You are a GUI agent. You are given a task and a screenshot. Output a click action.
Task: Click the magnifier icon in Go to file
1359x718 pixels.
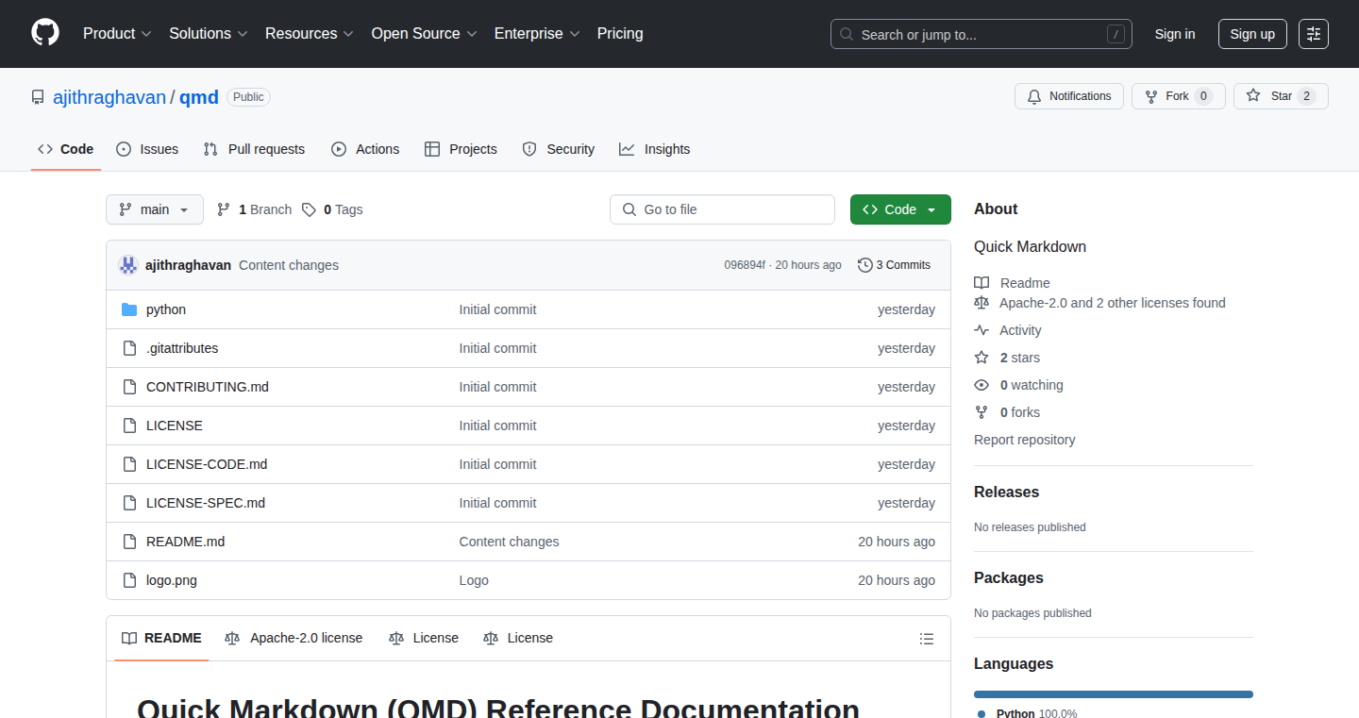click(629, 209)
